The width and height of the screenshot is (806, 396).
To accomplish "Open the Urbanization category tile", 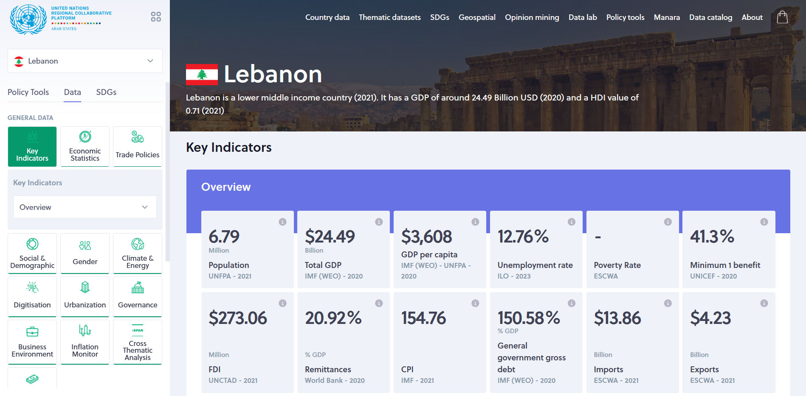I will pyautogui.click(x=85, y=296).
